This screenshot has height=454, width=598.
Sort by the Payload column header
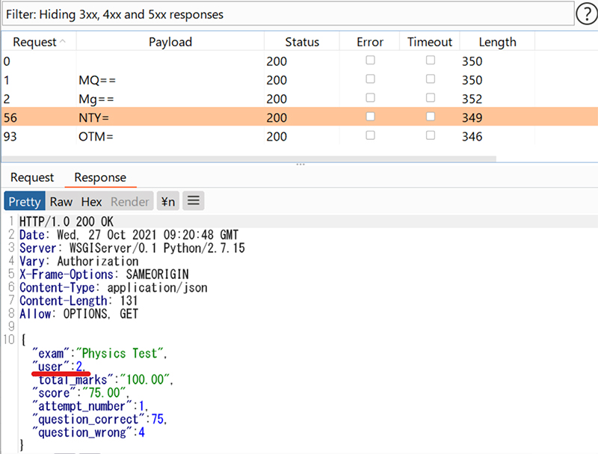[170, 42]
